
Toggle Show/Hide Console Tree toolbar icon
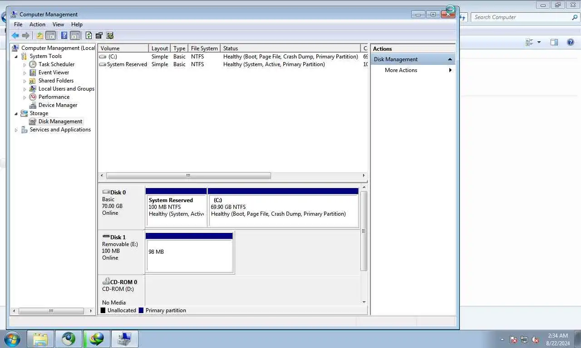(51, 35)
